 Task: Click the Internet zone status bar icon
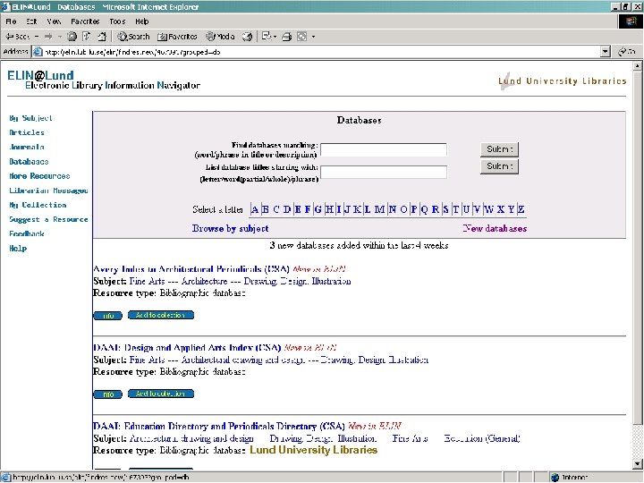555,478
